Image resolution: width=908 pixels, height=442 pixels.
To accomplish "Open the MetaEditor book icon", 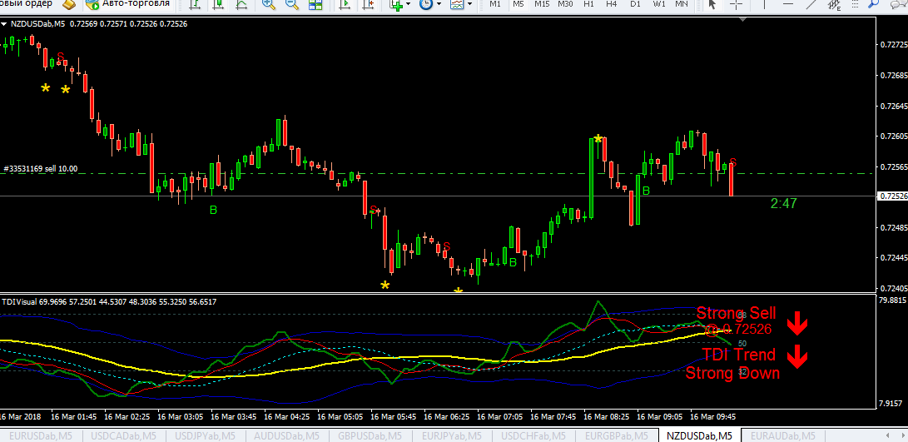I will [69, 5].
